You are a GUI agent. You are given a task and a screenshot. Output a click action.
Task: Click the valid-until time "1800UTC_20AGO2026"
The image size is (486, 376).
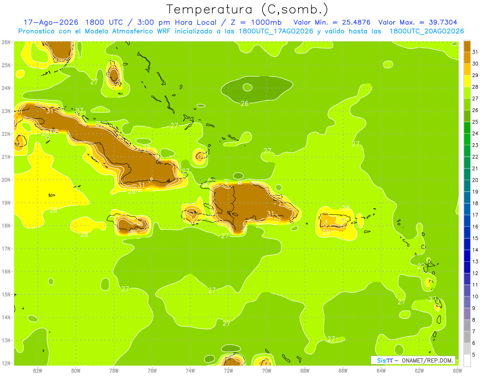426,31
